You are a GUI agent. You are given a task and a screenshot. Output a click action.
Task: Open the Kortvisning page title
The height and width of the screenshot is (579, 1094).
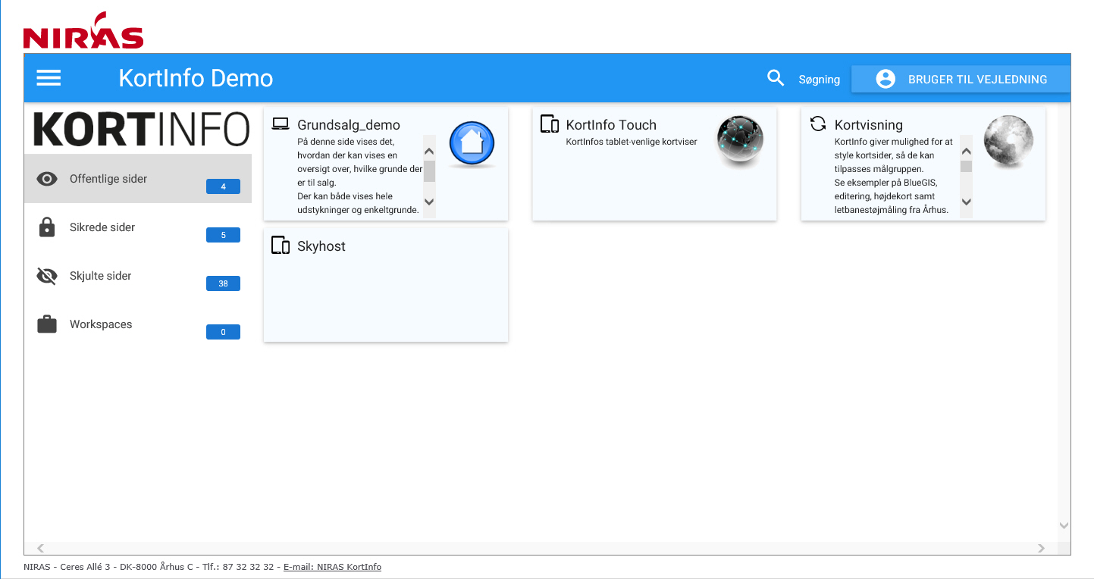[x=869, y=125]
